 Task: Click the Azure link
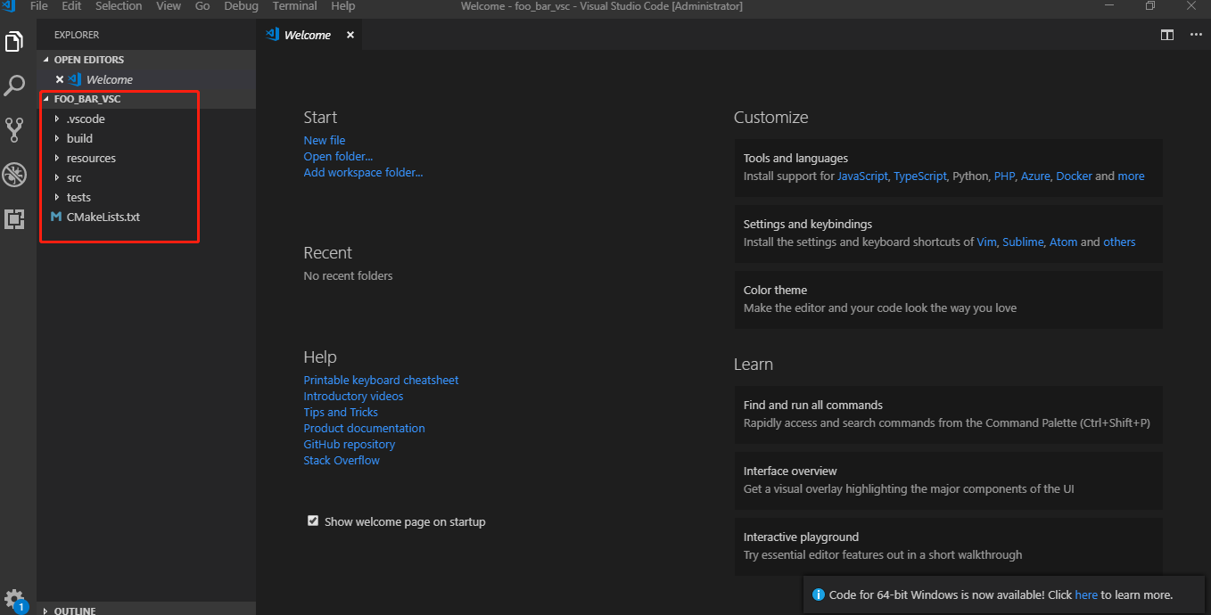click(1035, 176)
